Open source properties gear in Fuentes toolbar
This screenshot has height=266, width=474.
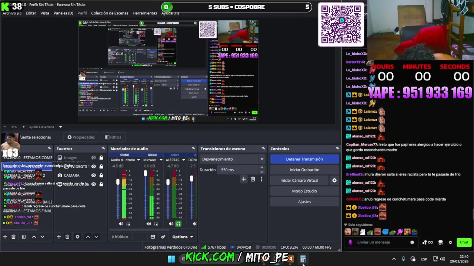pos(77,237)
